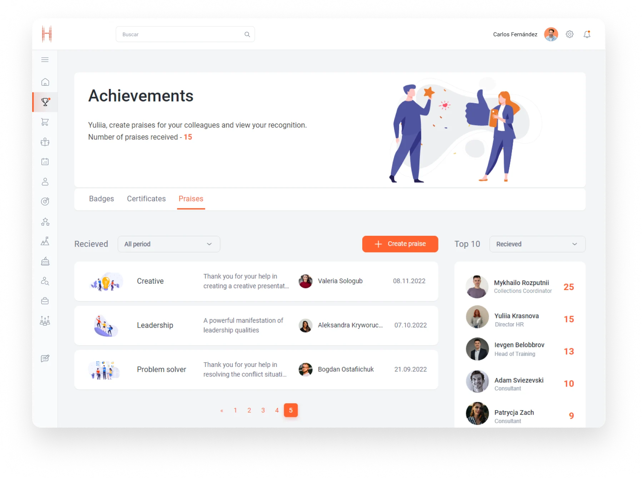Open Mykhailo Rozputnii's profile photo

tap(477, 287)
